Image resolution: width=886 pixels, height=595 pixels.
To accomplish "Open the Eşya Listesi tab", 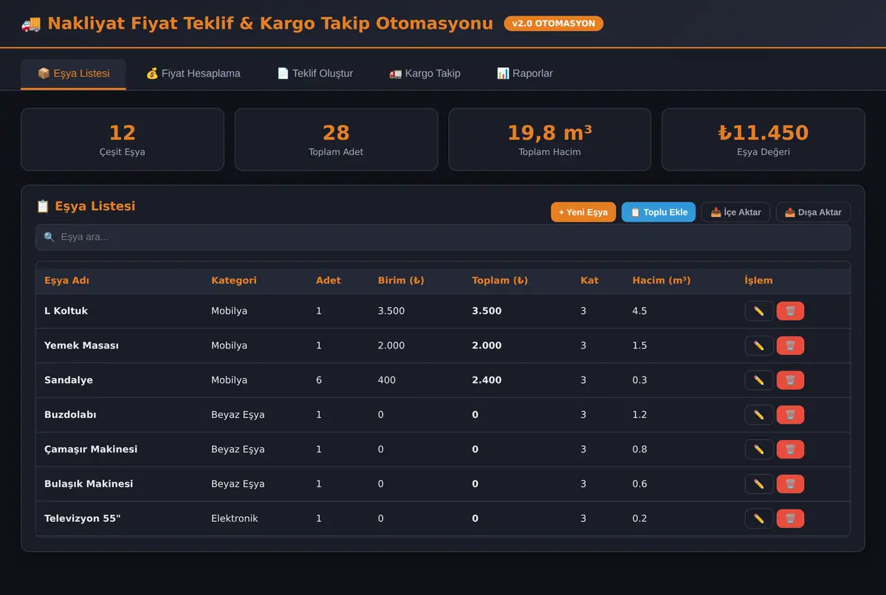I will tap(73, 74).
